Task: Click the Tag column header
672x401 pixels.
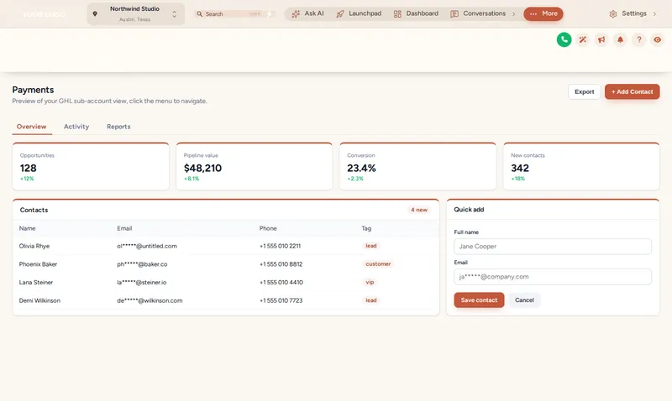Action: [366, 228]
